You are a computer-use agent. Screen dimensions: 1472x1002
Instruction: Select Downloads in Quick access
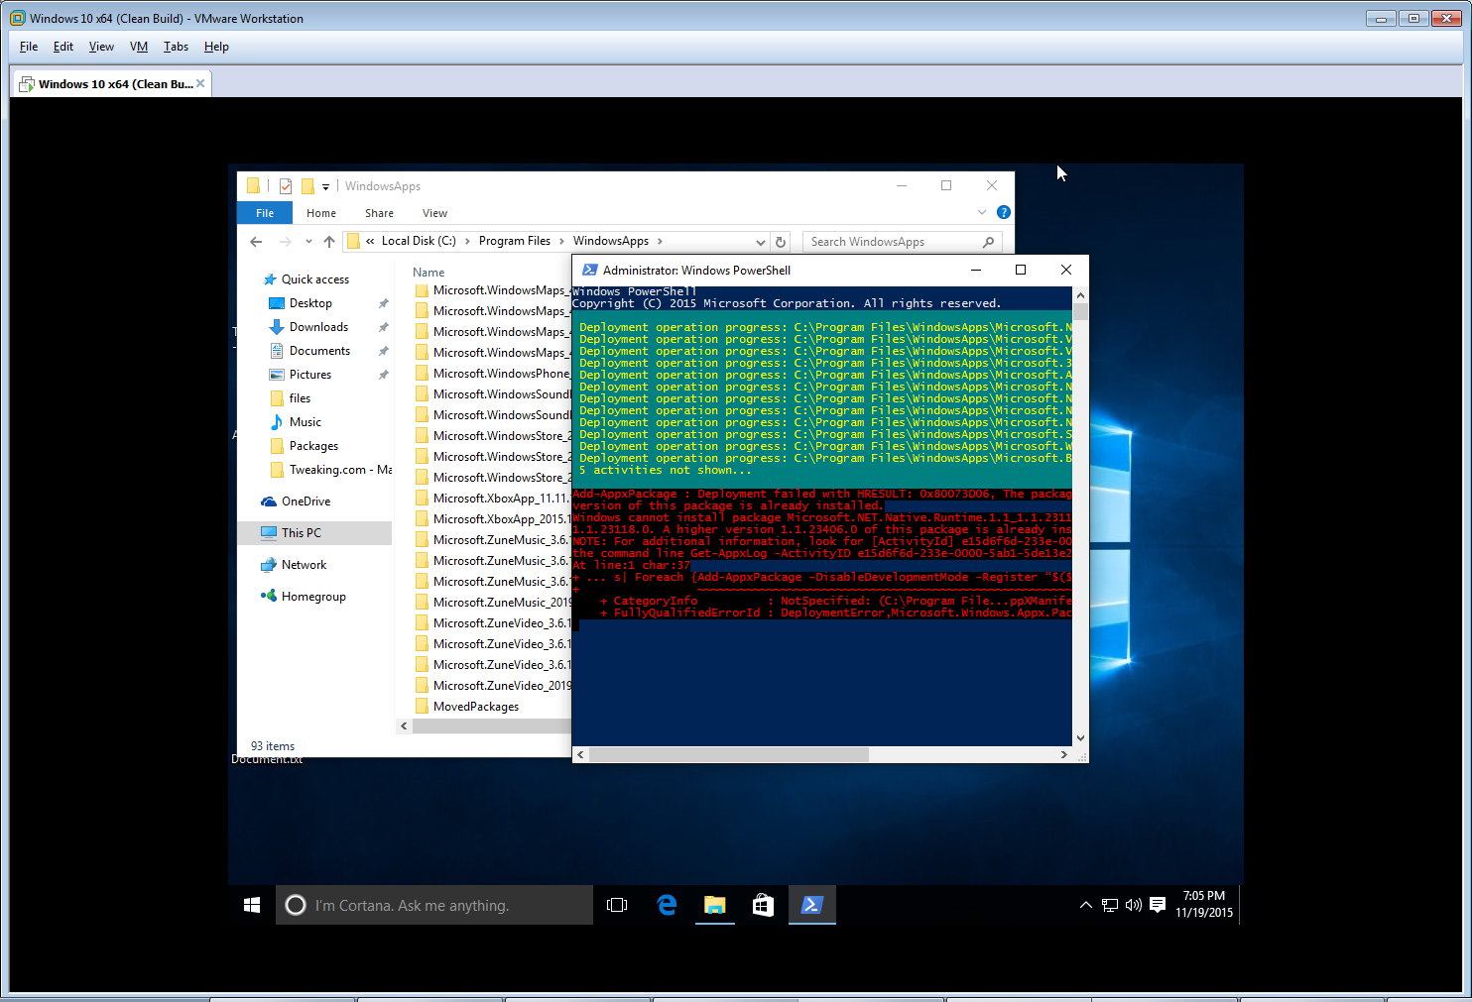pyautogui.click(x=318, y=327)
